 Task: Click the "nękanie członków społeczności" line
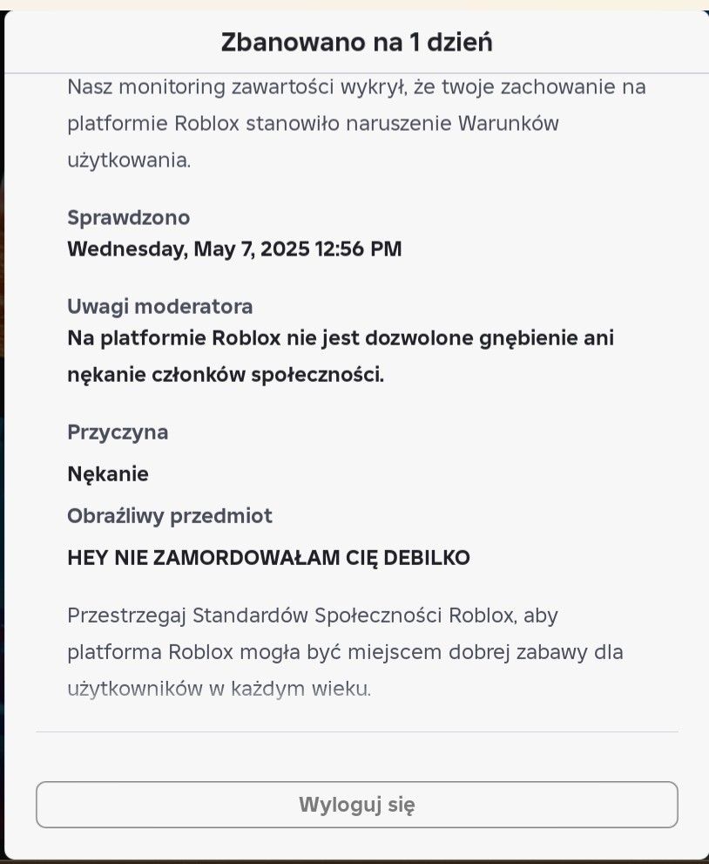click(226, 375)
